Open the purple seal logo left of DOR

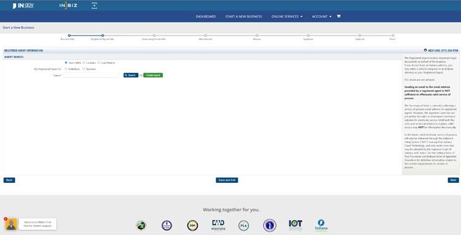167,225
